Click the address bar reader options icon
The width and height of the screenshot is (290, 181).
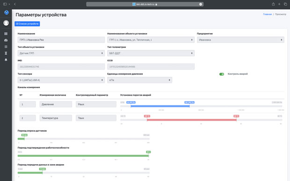tap(201, 4)
